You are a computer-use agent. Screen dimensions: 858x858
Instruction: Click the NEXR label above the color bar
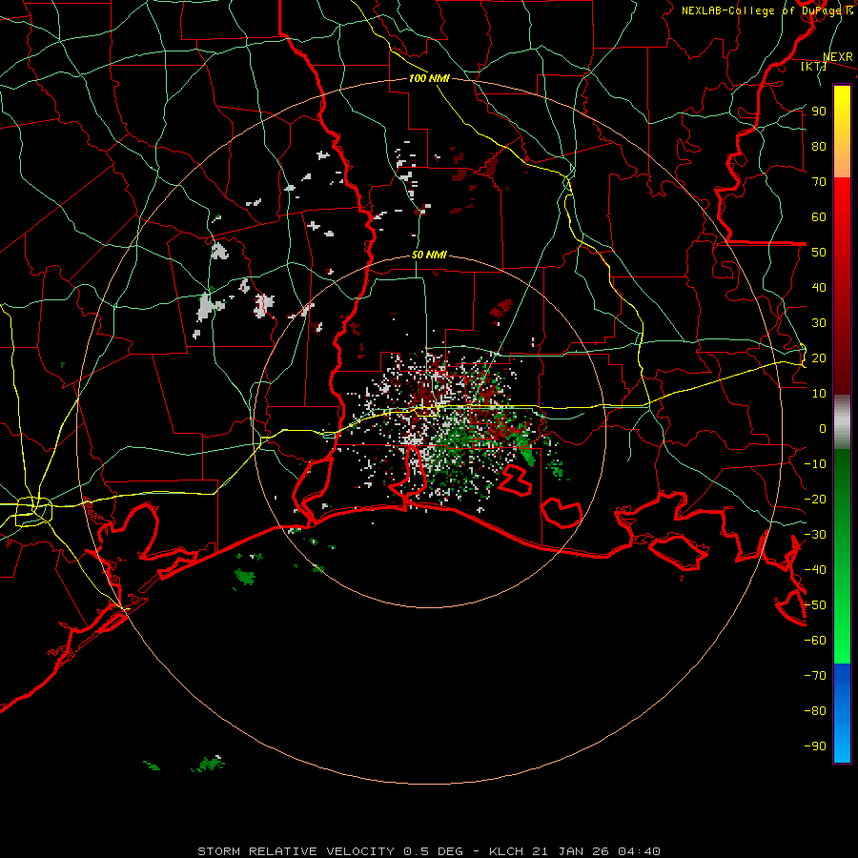click(x=838, y=57)
